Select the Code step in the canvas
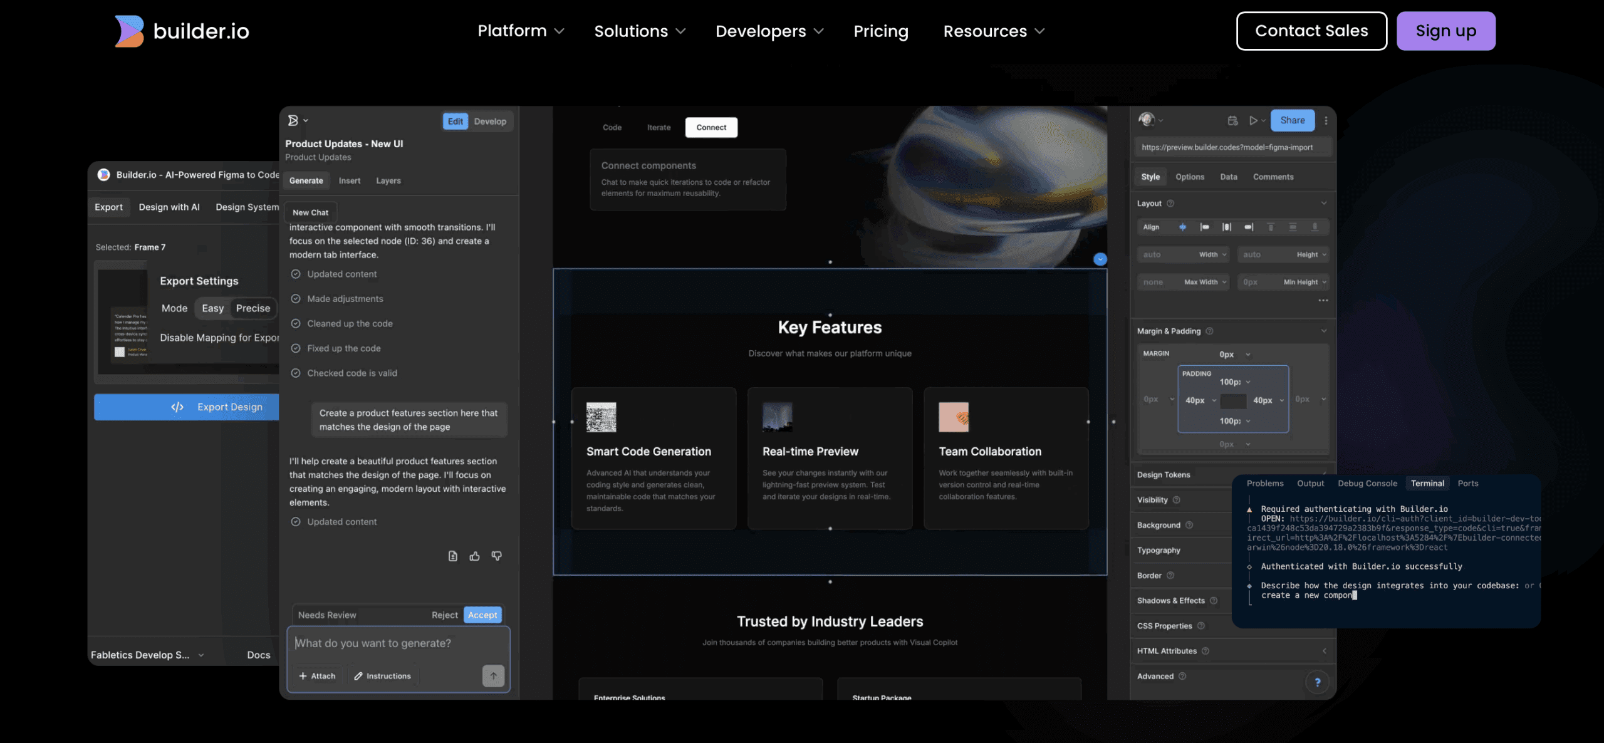This screenshot has width=1604, height=743. [x=612, y=127]
